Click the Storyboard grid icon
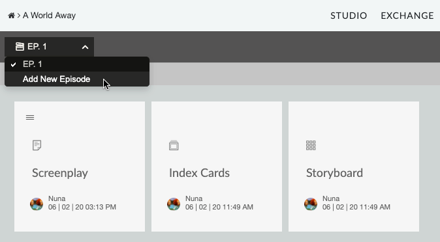440x242 pixels. click(x=311, y=145)
